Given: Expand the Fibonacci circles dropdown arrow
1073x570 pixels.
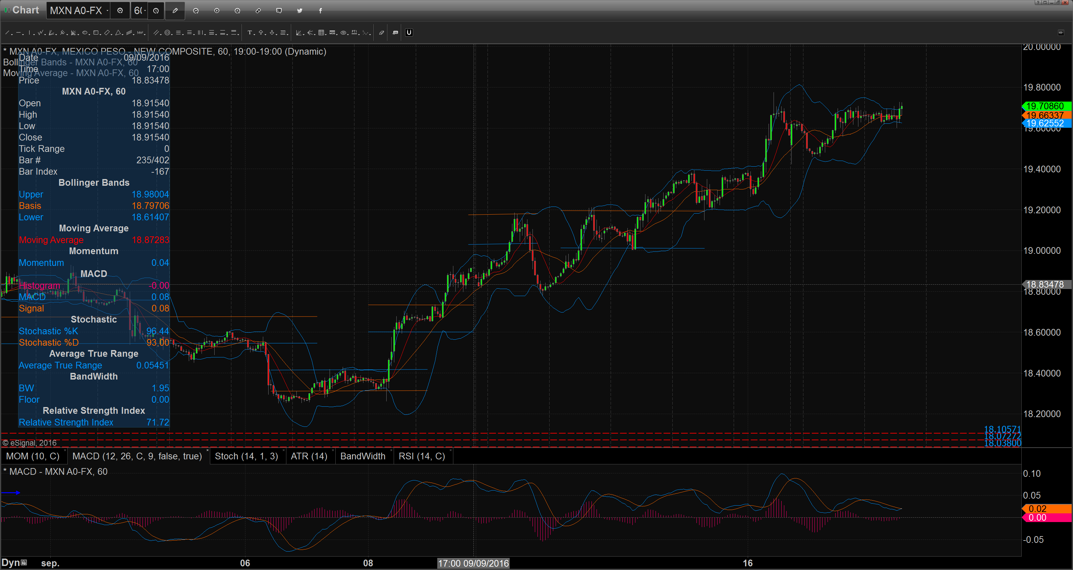Looking at the screenshot, I should pos(172,34).
